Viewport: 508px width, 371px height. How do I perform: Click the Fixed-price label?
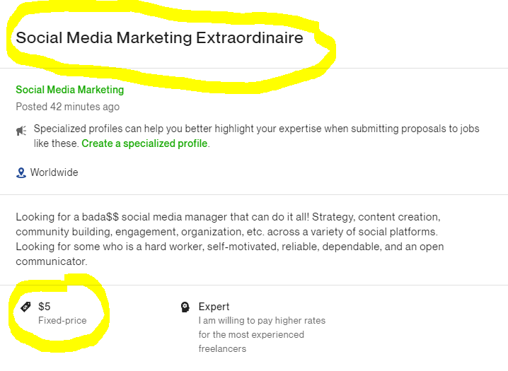[62, 321]
